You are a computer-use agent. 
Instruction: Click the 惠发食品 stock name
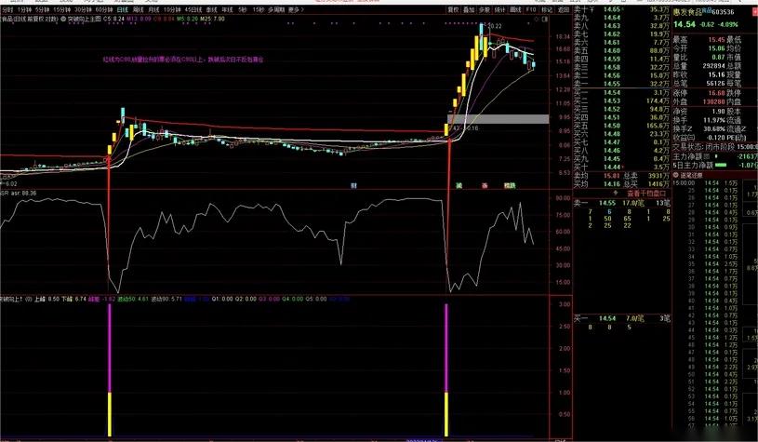pyautogui.click(x=688, y=12)
